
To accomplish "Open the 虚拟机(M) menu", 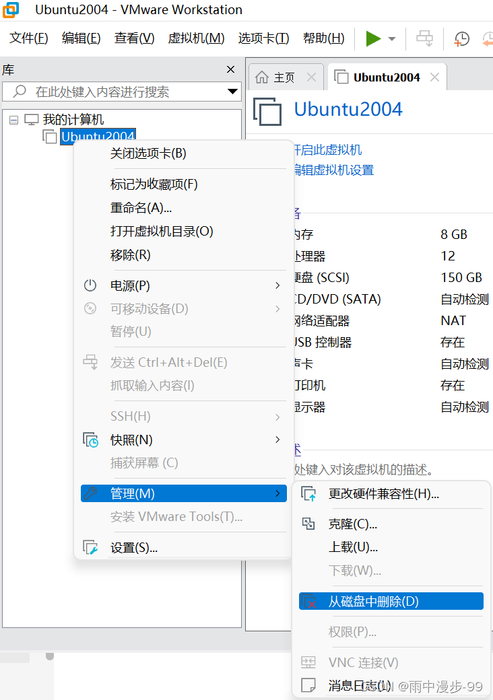I will (197, 38).
